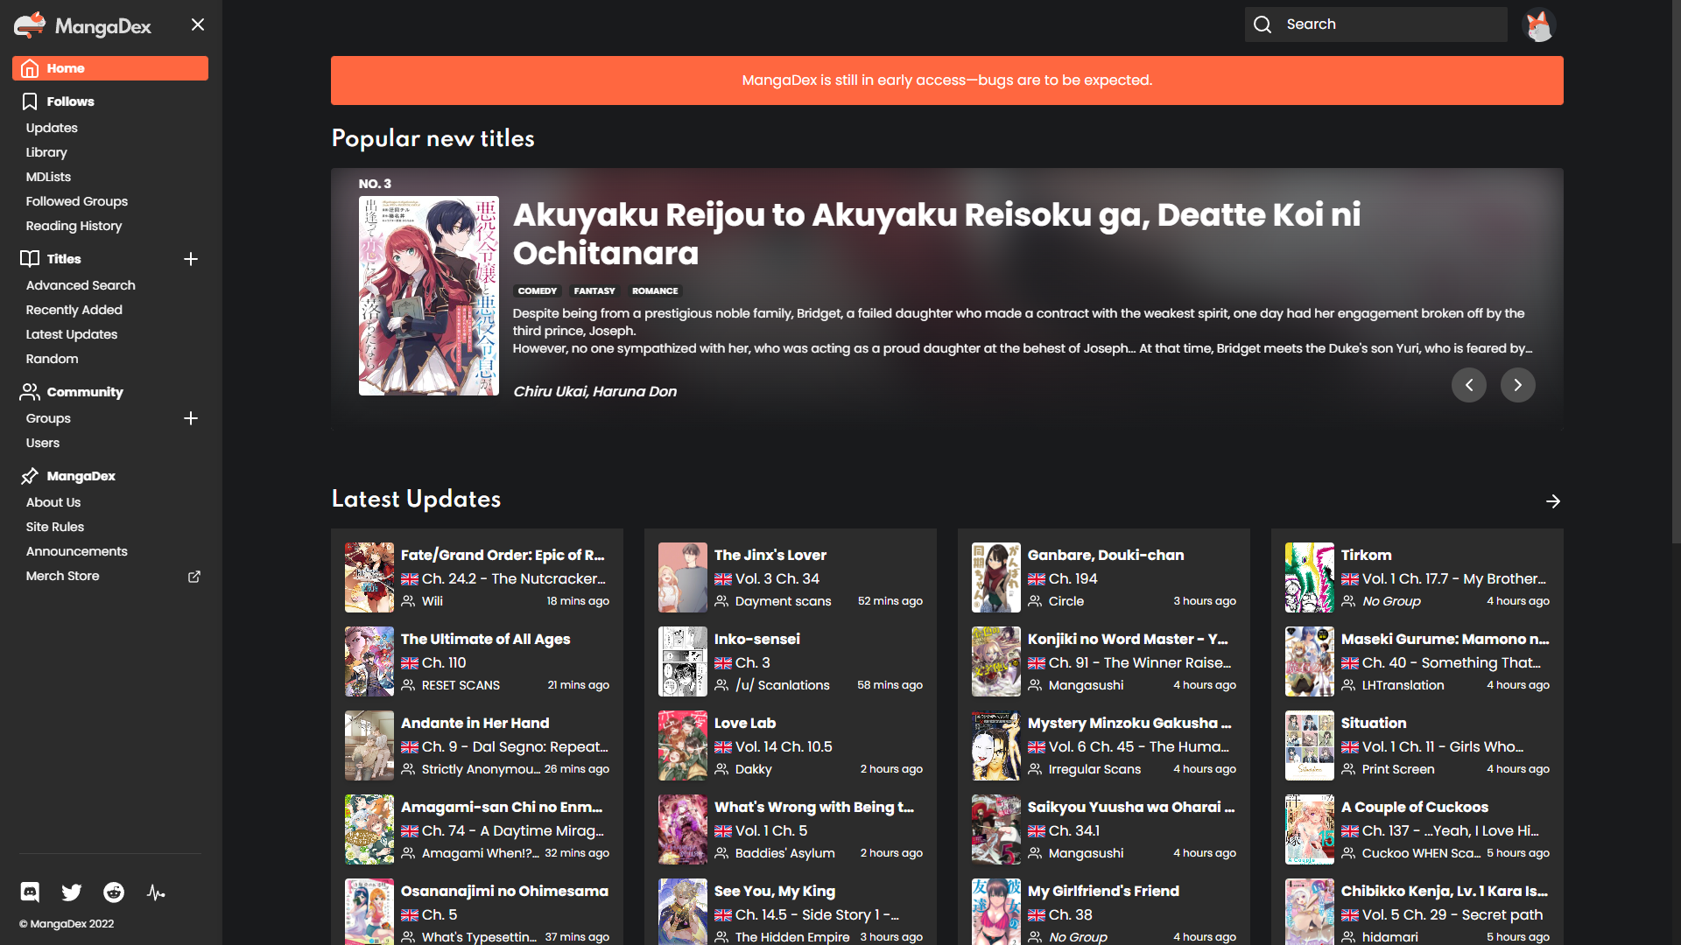Open the Akuyaku Reijou featured title
Screen dimensions: 1681x945
(937, 234)
